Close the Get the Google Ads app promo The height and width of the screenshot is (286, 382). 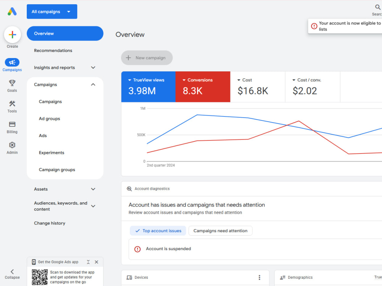coord(97,262)
